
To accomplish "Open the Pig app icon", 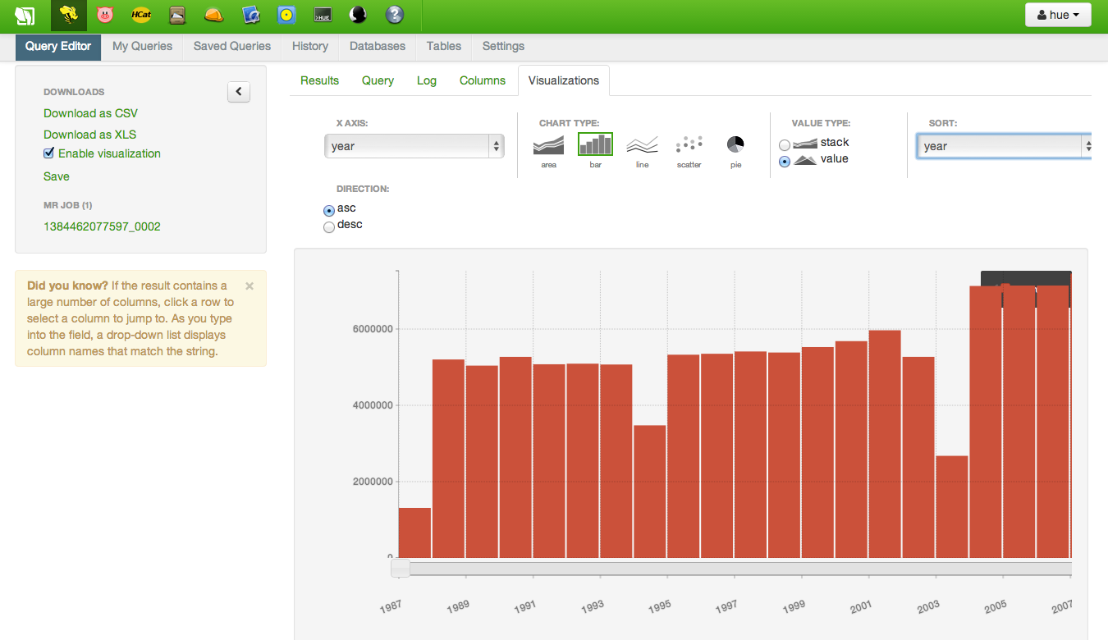I will coord(104,15).
